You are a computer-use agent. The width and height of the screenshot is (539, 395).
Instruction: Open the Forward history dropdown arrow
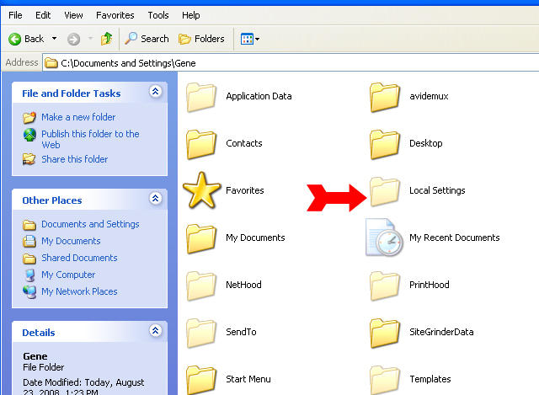90,39
